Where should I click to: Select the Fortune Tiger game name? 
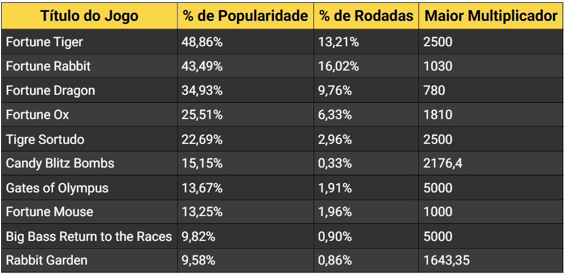44,42
